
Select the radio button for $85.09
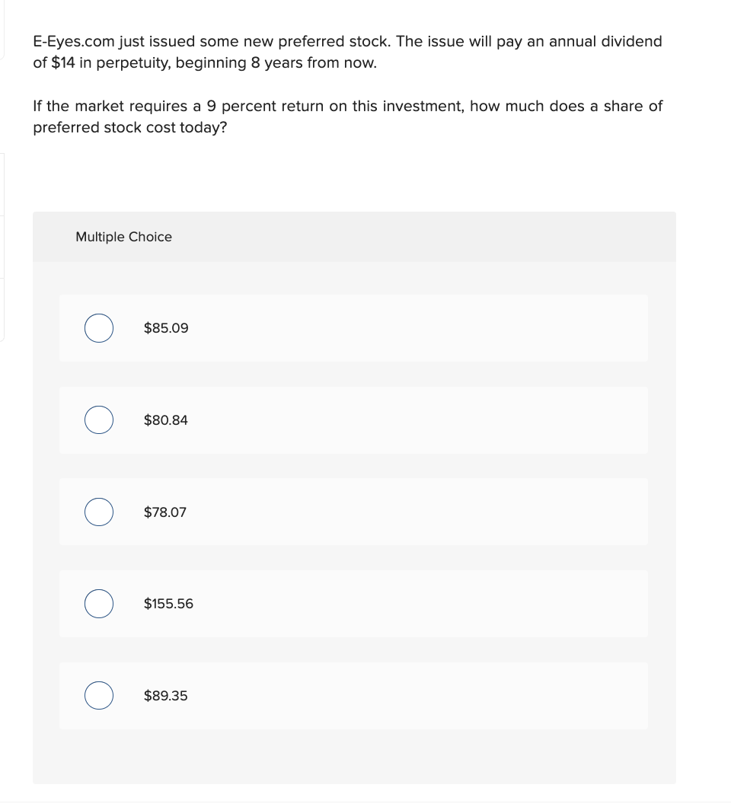pos(98,327)
